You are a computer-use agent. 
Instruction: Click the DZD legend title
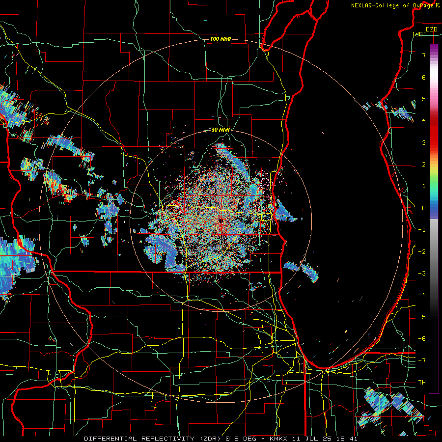click(431, 29)
